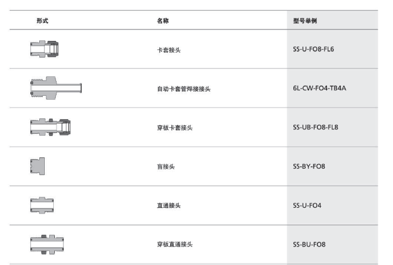This screenshot has height=265, width=393.
Task: Click the name text 卡套接头
Action: point(169,50)
